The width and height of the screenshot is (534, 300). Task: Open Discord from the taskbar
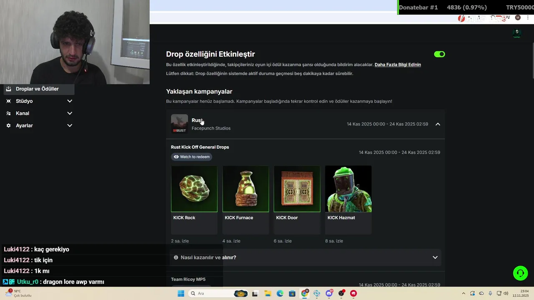pos(329,293)
